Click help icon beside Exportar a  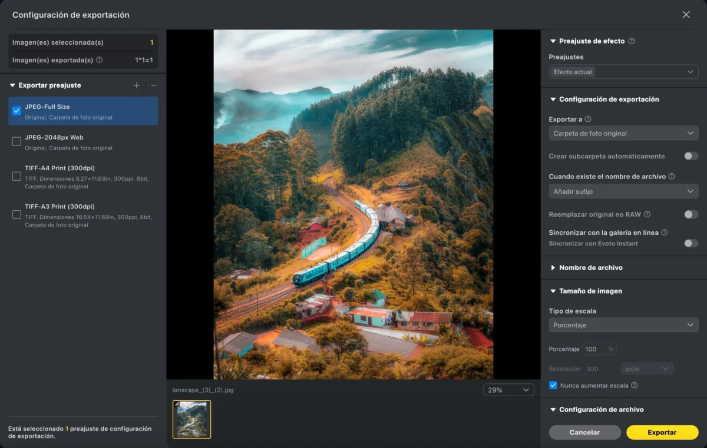pyautogui.click(x=588, y=120)
